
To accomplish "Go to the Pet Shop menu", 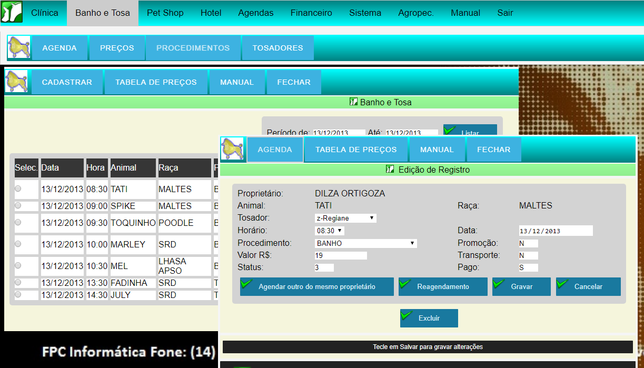I will [x=165, y=13].
